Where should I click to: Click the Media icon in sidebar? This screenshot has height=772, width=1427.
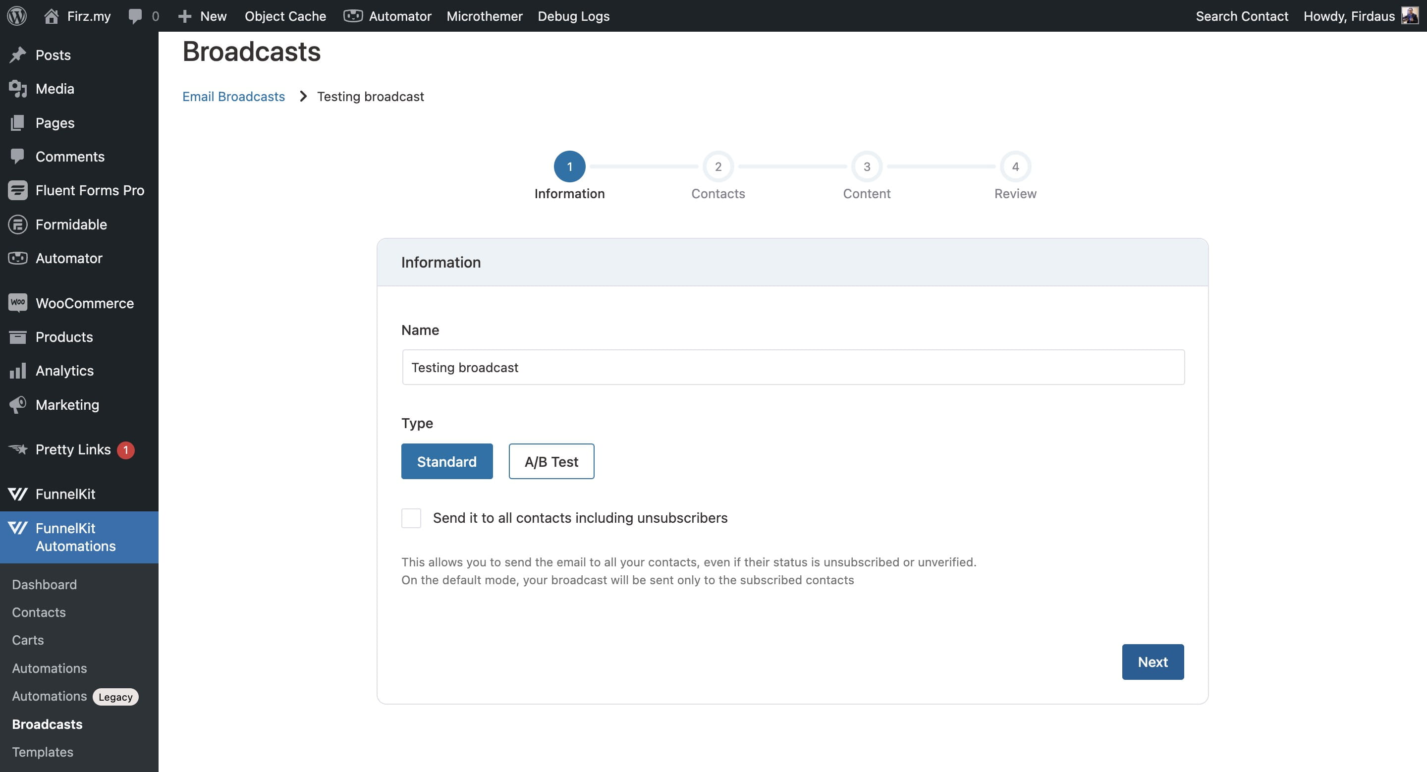click(x=18, y=89)
